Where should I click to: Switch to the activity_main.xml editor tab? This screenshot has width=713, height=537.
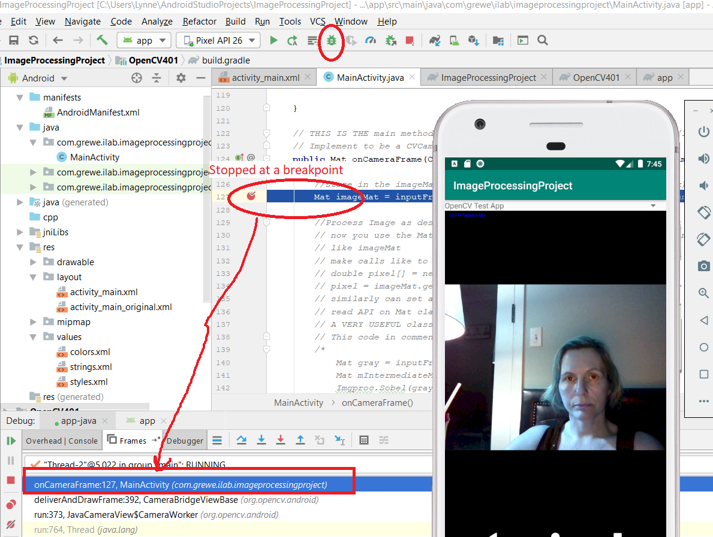click(x=264, y=78)
